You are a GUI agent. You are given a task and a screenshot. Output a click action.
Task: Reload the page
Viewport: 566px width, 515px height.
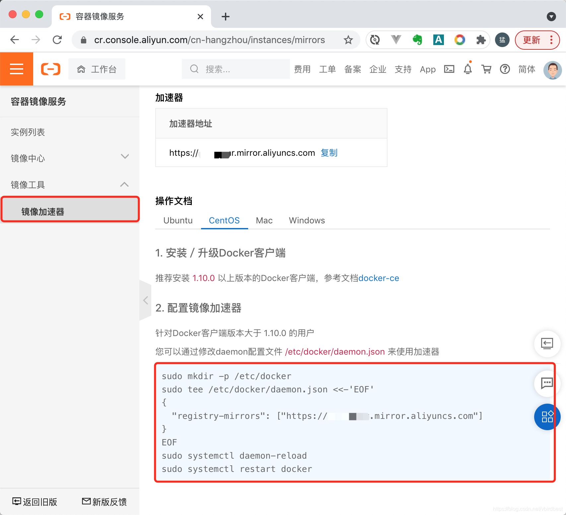point(57,40)
